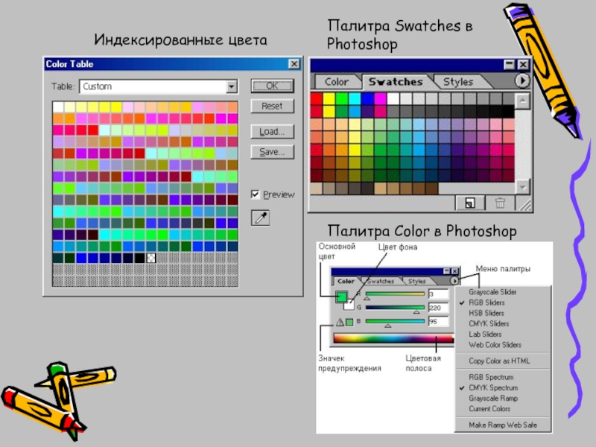Viewport: 596px width, 447px height.
Task: Click the new swatch icon in Swatches palette
Action: coord(470,203)
